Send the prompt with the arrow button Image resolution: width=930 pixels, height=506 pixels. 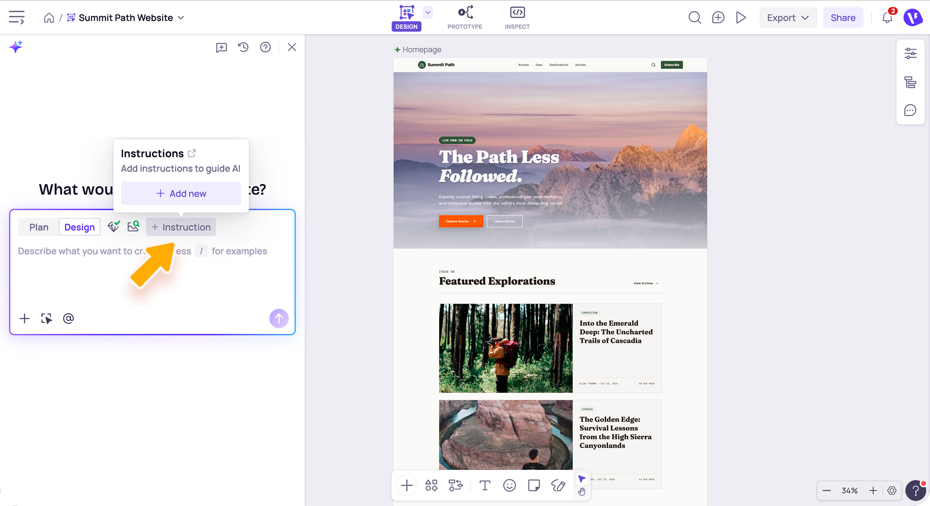[279, 318]
